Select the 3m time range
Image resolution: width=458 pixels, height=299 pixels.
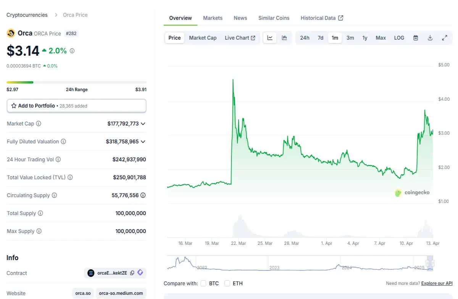[350, 38]
